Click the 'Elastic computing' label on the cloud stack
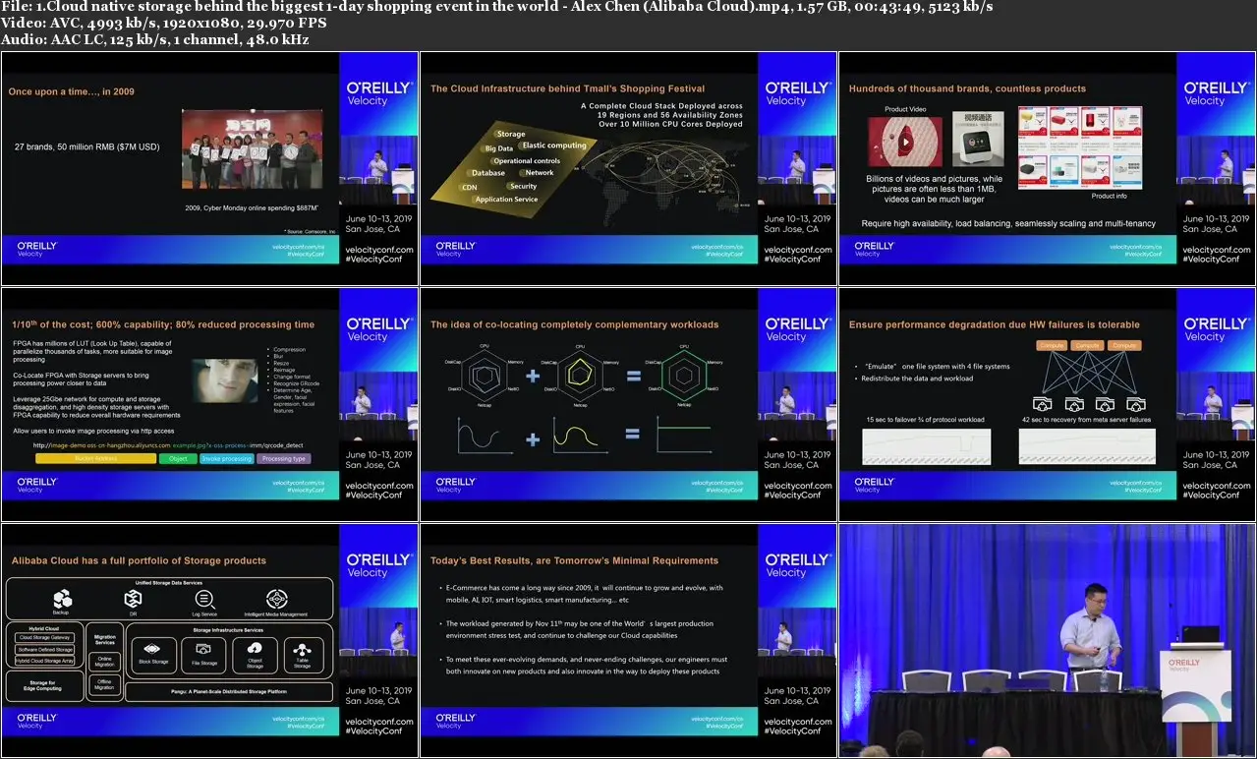This screenshot has width=1257, height=759. (554, 146)
